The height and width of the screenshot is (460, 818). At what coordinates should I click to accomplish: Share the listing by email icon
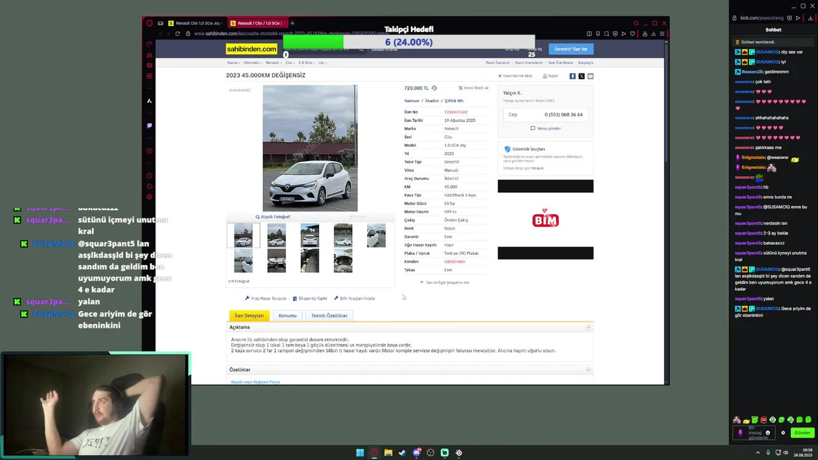tap(590, 76)
